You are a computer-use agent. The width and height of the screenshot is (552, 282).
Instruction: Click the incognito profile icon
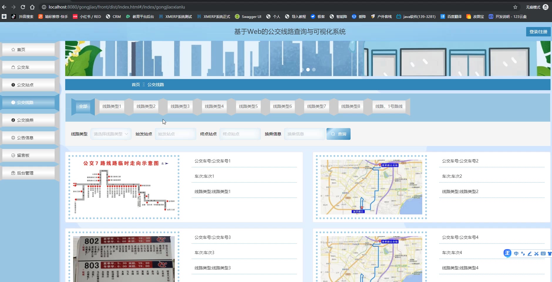[546, 7]
